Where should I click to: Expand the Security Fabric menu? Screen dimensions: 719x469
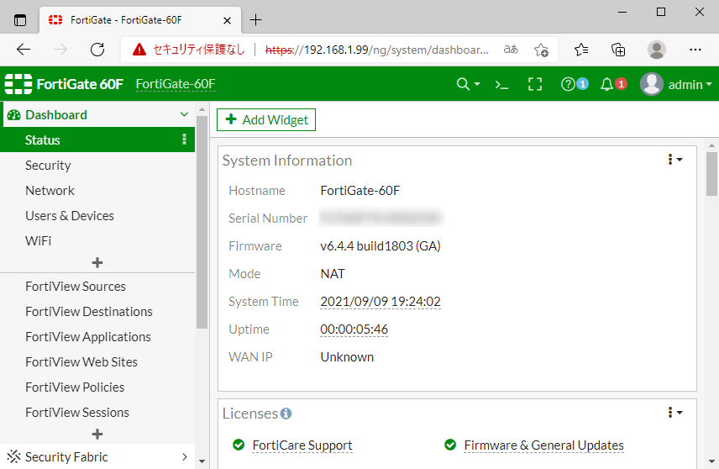(x=184, y=456)
